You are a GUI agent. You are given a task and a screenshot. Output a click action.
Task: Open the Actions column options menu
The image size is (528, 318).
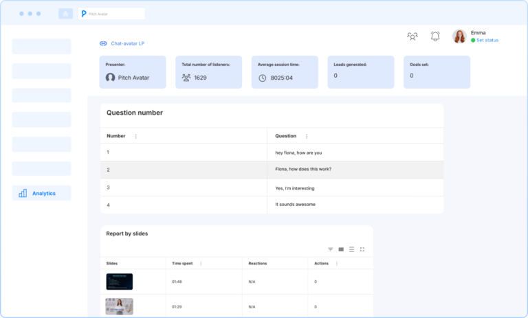click(336, 263)
